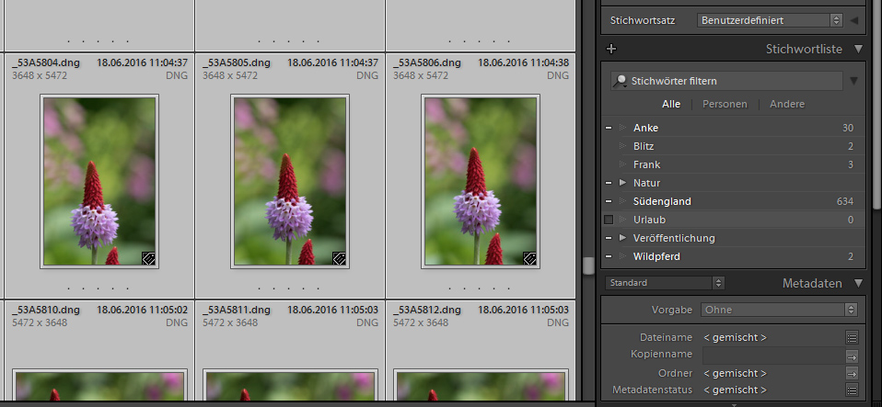
Task: Click the arrow icon beside Kopienname field
Action: pyautogui.click(x=852, y=356)
